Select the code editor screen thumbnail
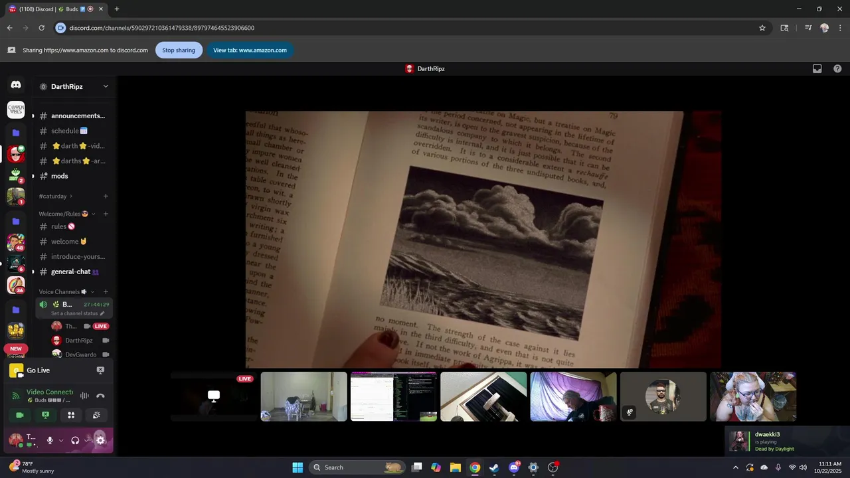Screen dimensions: 850x478 pyautogui.click(x=394, y=396)
